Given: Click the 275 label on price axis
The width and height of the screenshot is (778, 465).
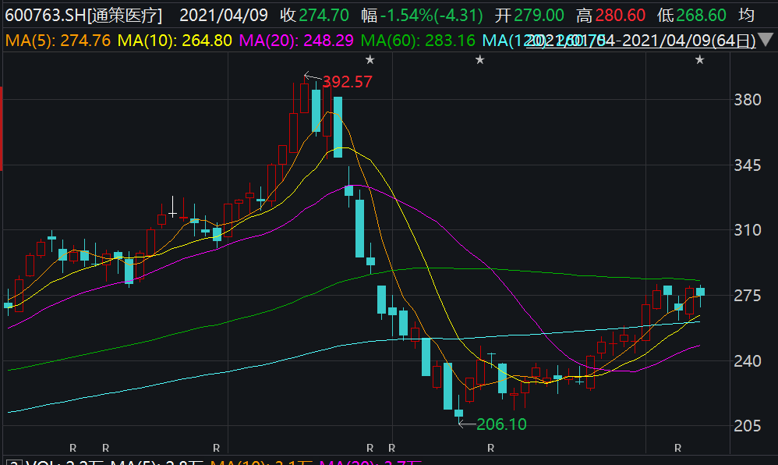Looking at the screenshot, I should (748, 296).
